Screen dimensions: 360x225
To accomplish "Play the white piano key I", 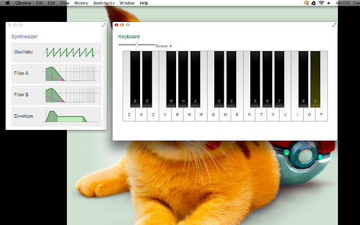I will click(298, 114).
